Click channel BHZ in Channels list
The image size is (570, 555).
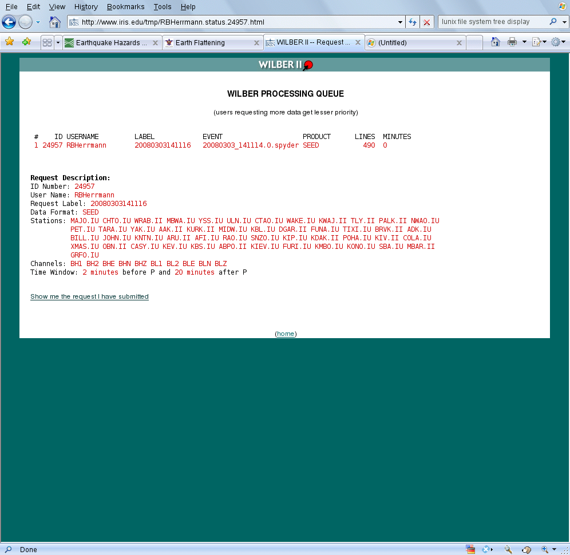140,264
